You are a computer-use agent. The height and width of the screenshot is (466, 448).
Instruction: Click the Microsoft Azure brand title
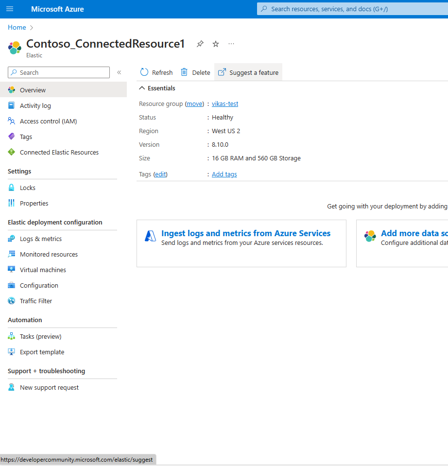(57, 9)
